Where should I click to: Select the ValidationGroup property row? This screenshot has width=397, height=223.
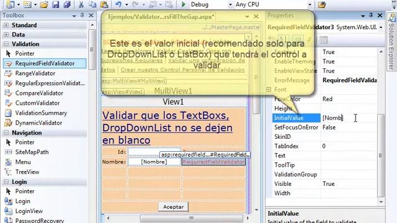coord(324,175)
